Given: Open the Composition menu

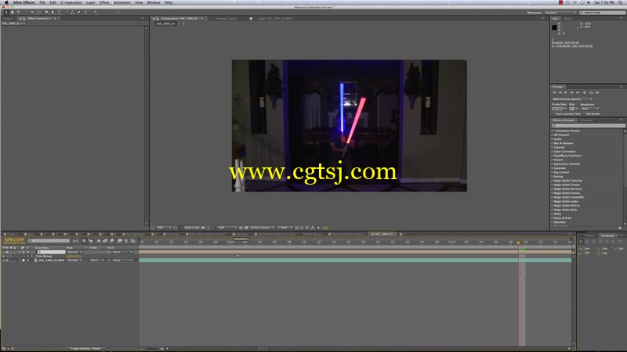Looking at the screenshot, I should 71,2.
